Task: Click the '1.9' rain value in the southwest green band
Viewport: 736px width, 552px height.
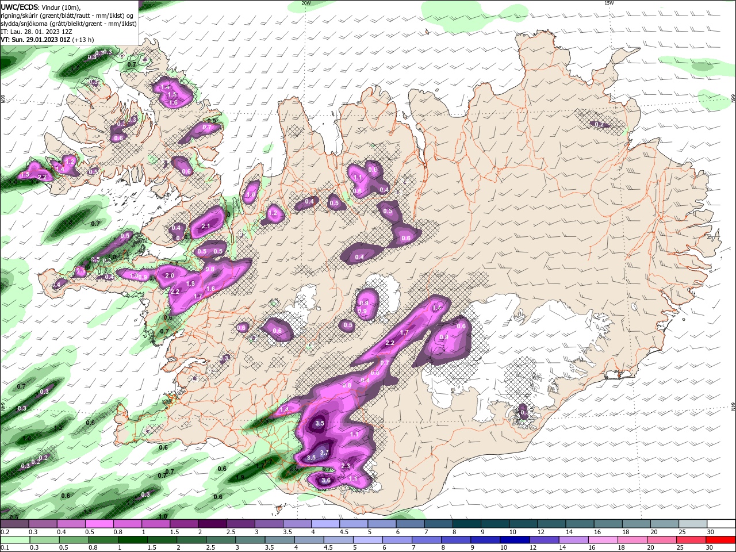Action: click(x=240, y=477)
